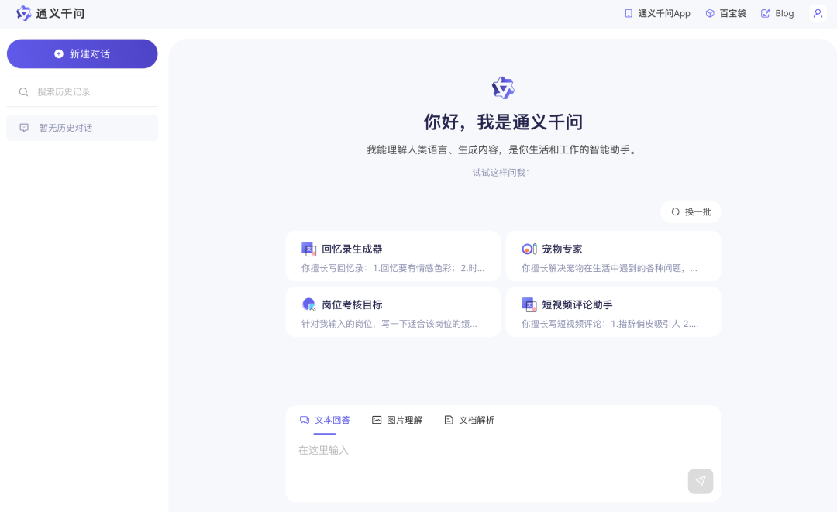The height and width of the screenshot is (512, 837).
Task: Focus the 搜索历史记录 search field
Action: click(x=82, y=91)
